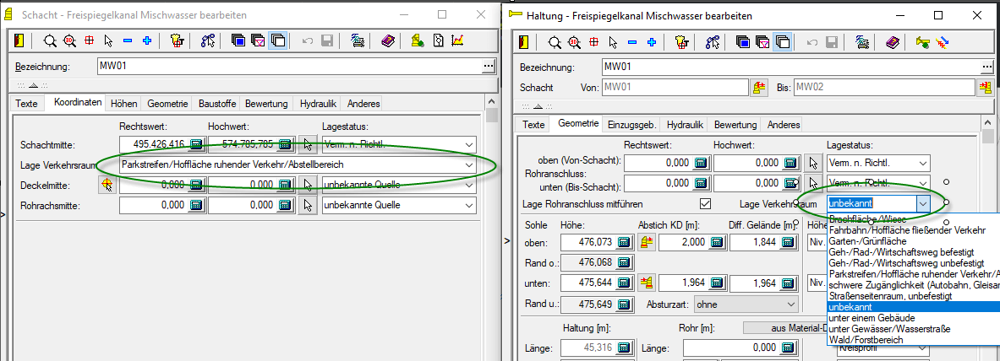Switch to the Baustoffe tab
The height and width of the screenshot is (361, 1000).
pyautogui.click(x=217, y=104)
